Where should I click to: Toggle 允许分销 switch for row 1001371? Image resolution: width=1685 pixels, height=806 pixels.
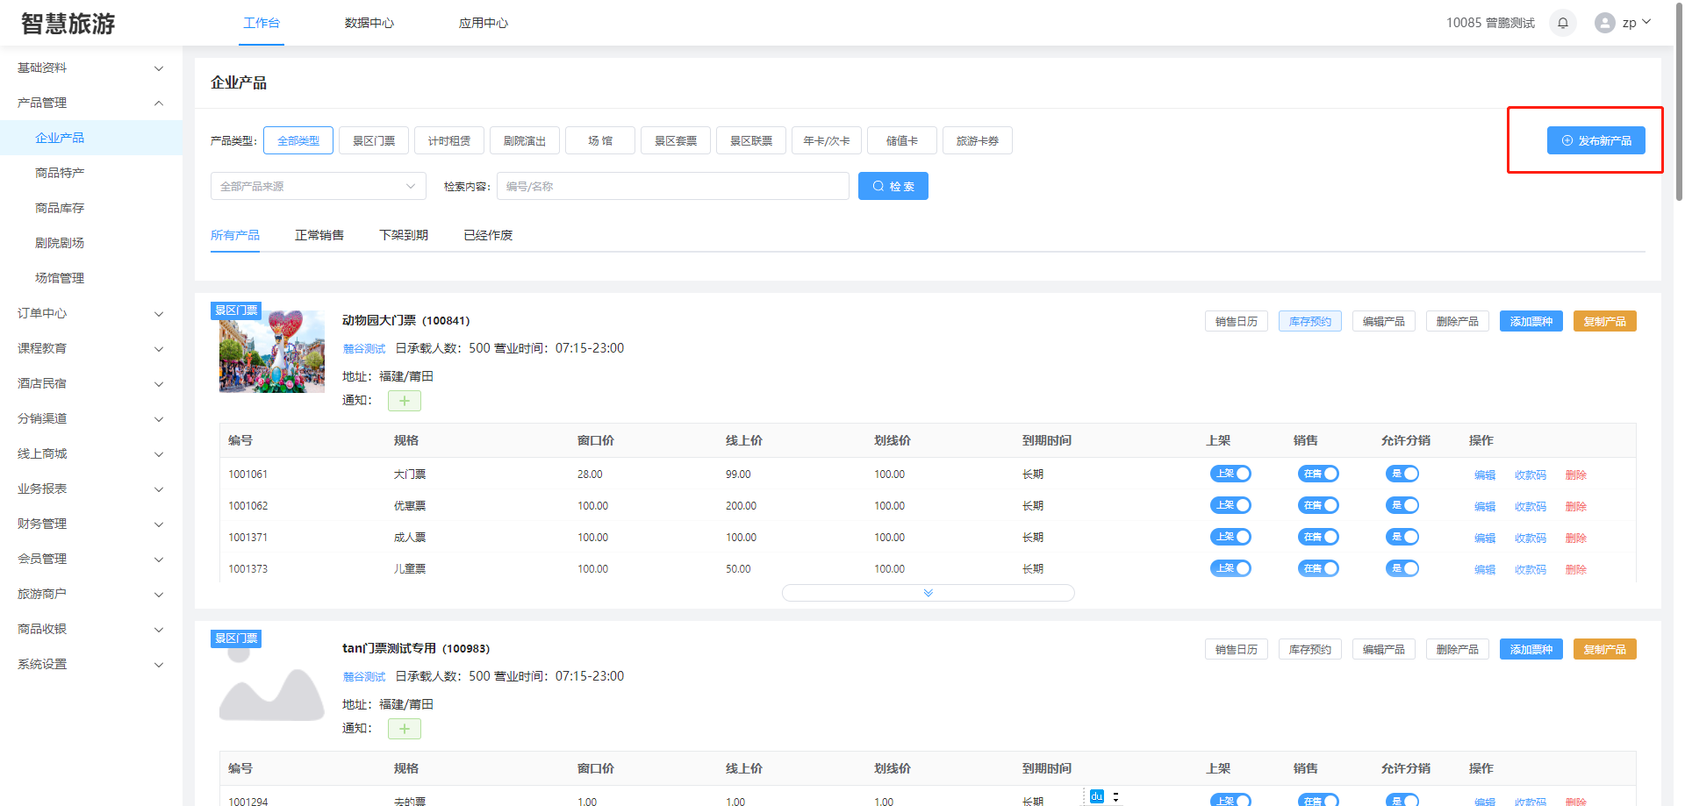tap(1402, 537)
